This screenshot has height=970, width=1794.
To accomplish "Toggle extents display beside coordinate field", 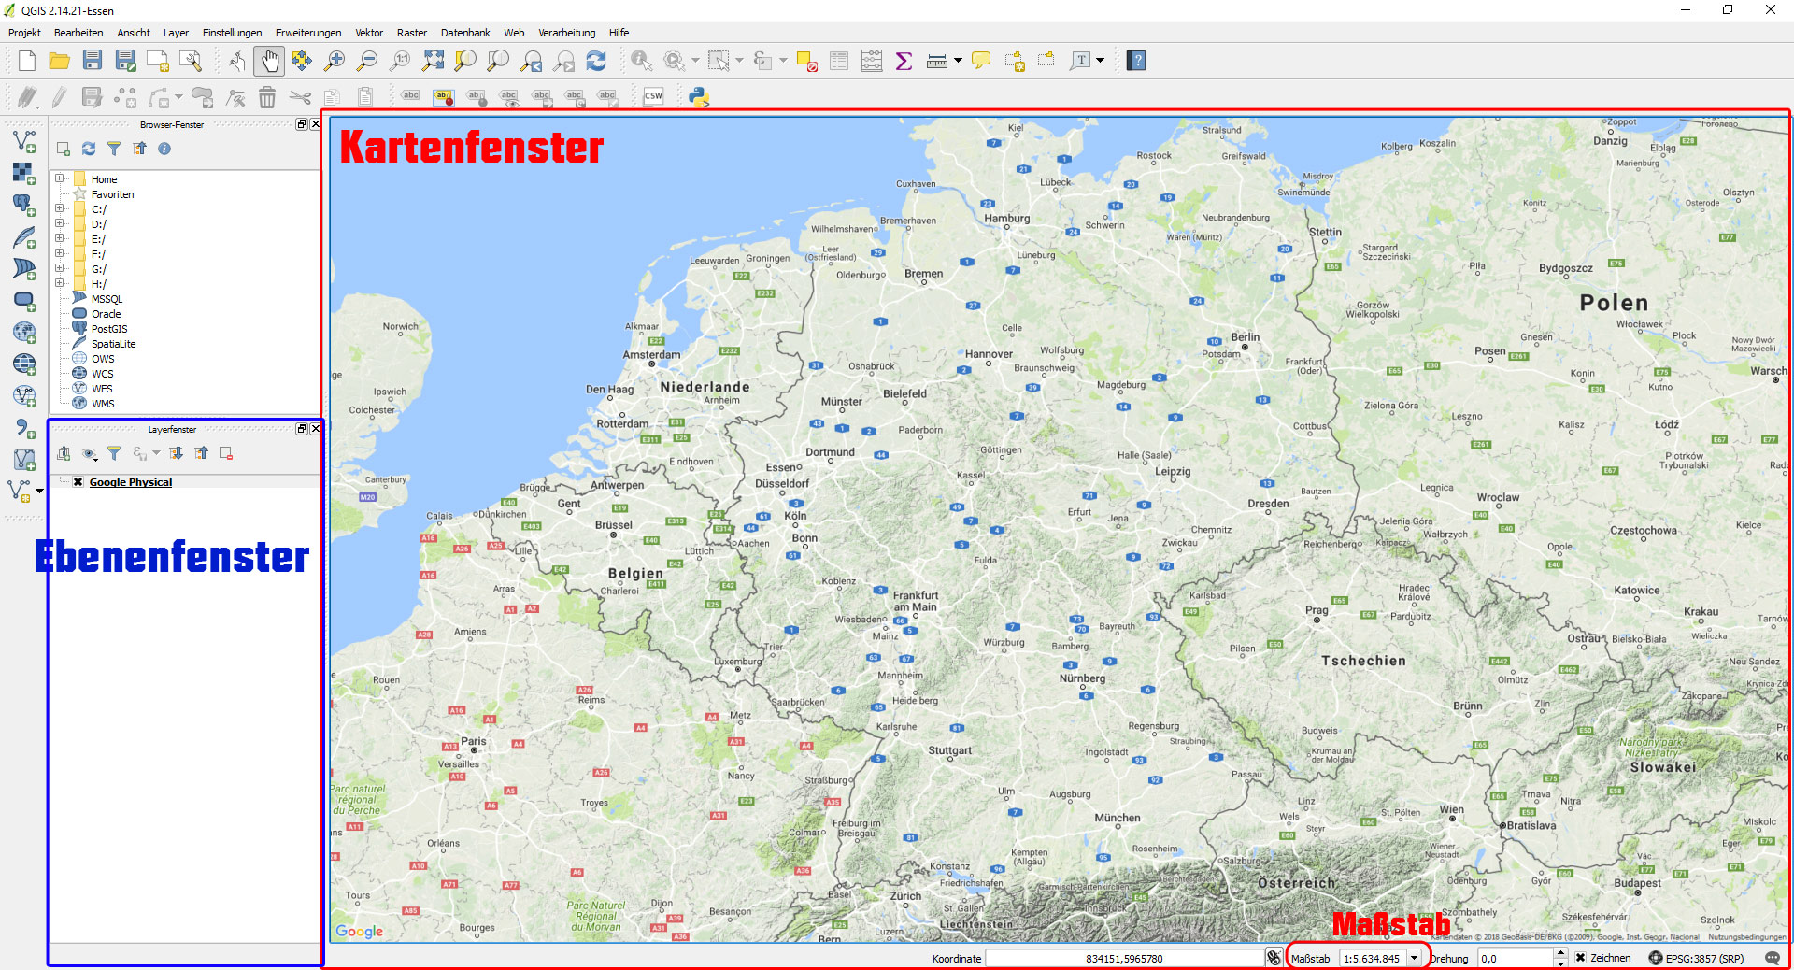I will [x=1274, y=958].
